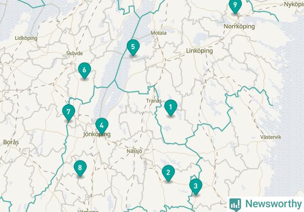Click the Newsworthy logo icon
Image resolution: width=304 pixels, height=212 pixels.
coord(235,205)
